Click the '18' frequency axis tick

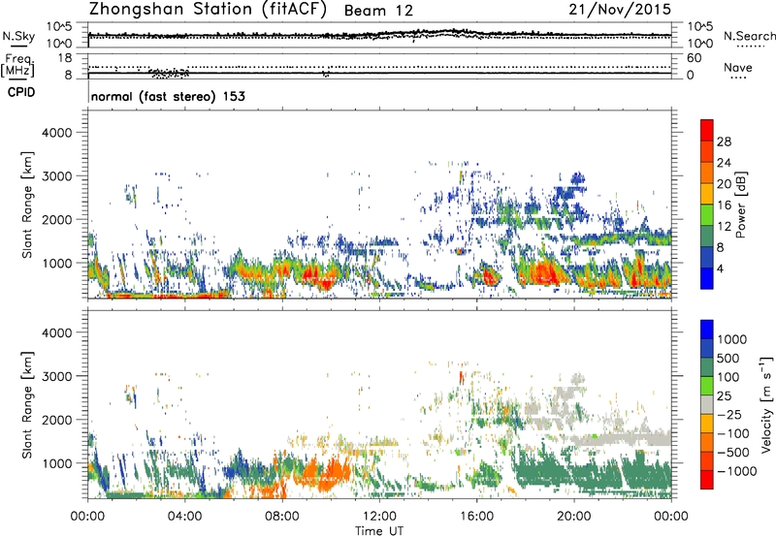pyautogui.click(x=65, y=58)
